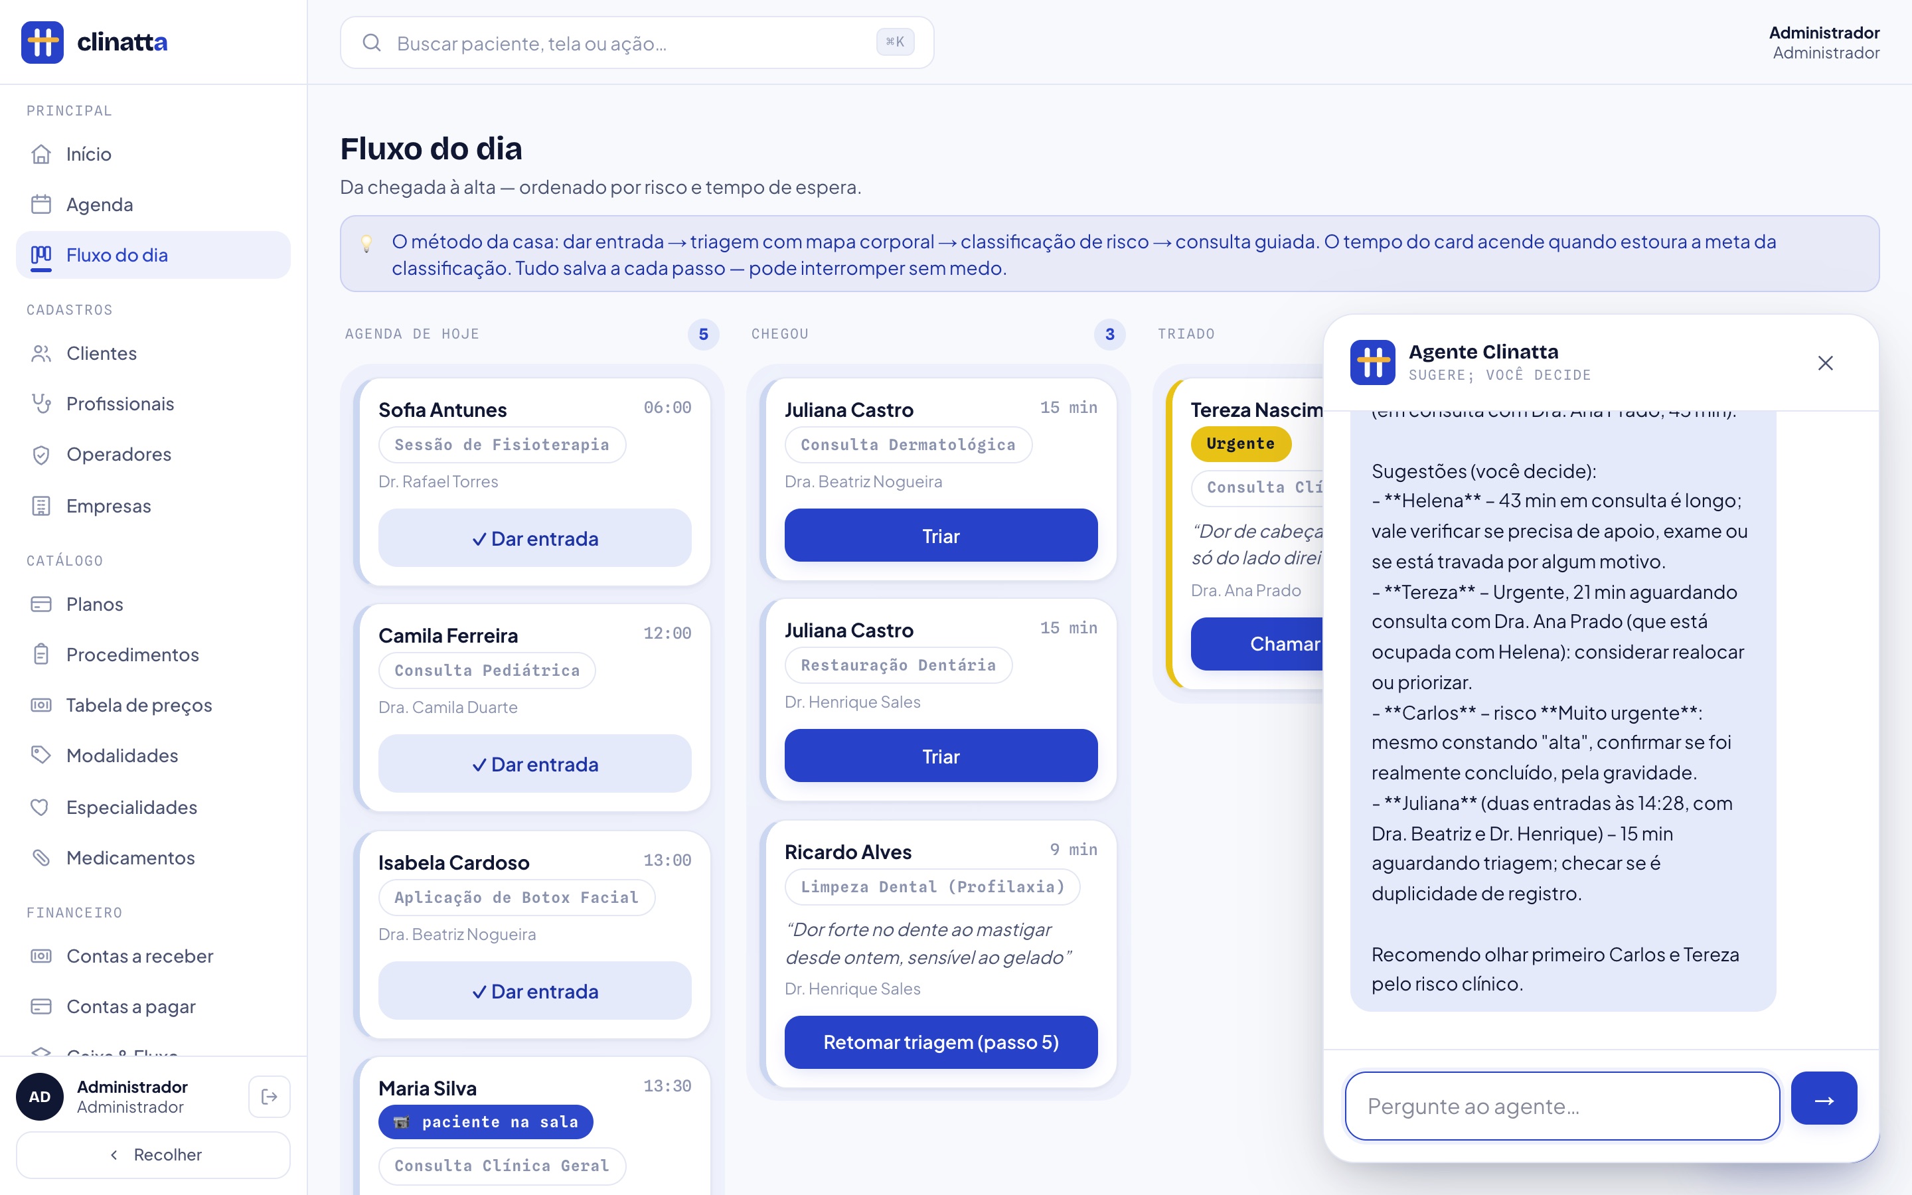This screenshot has height=1195, width=1912.
Task: Open Contas a receber
Action: tap(153, 956)
